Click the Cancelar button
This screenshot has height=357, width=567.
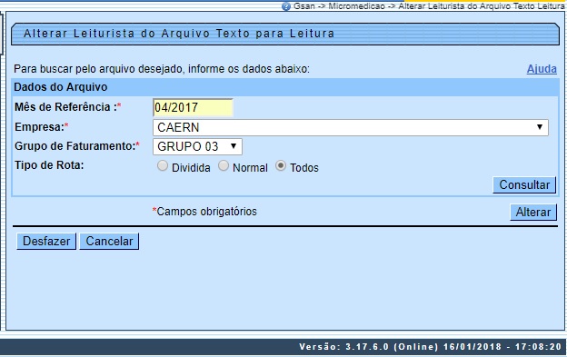(x=109, y=241)
